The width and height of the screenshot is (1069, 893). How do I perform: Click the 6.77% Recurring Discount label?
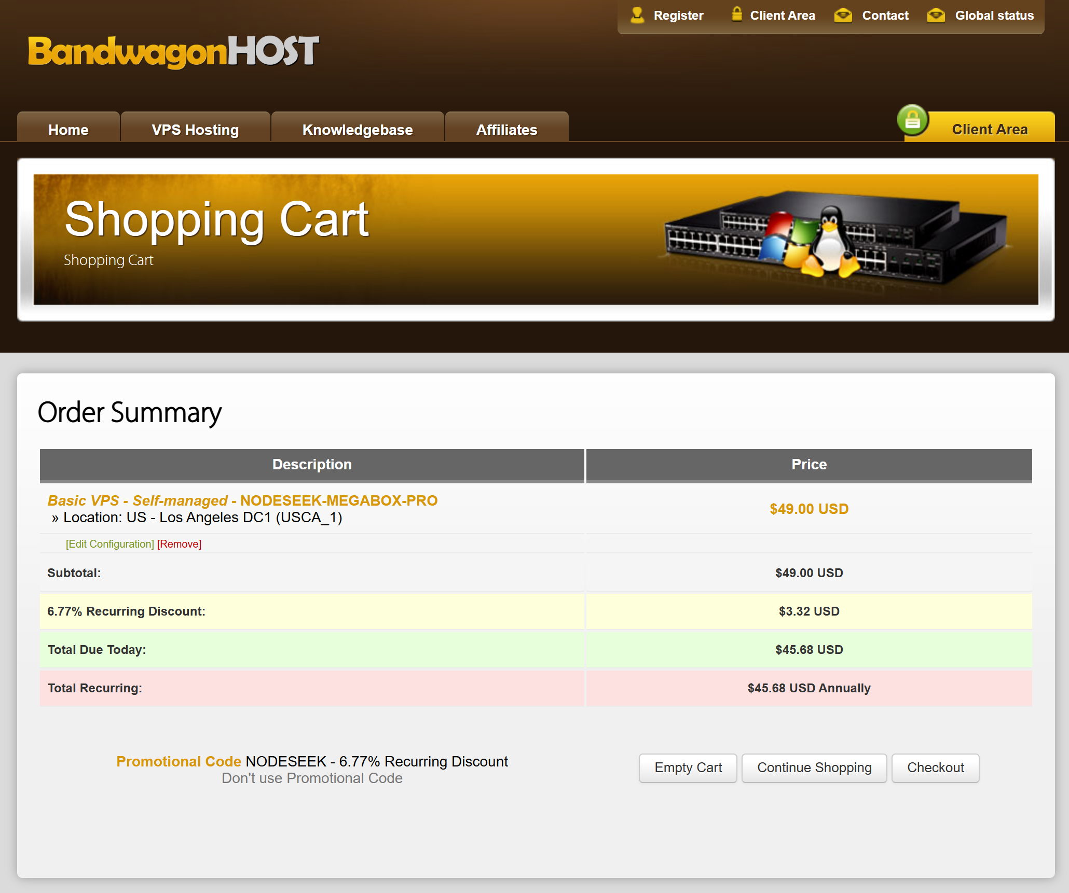pos(126,611)
